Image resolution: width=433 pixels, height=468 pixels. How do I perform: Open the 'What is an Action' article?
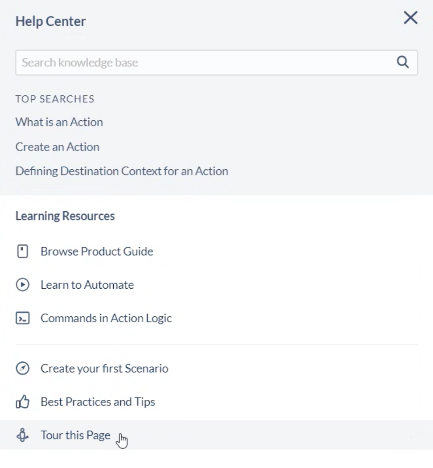[59, 122]
